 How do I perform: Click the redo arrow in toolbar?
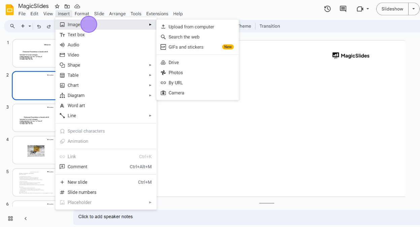[x=49, y=26]
